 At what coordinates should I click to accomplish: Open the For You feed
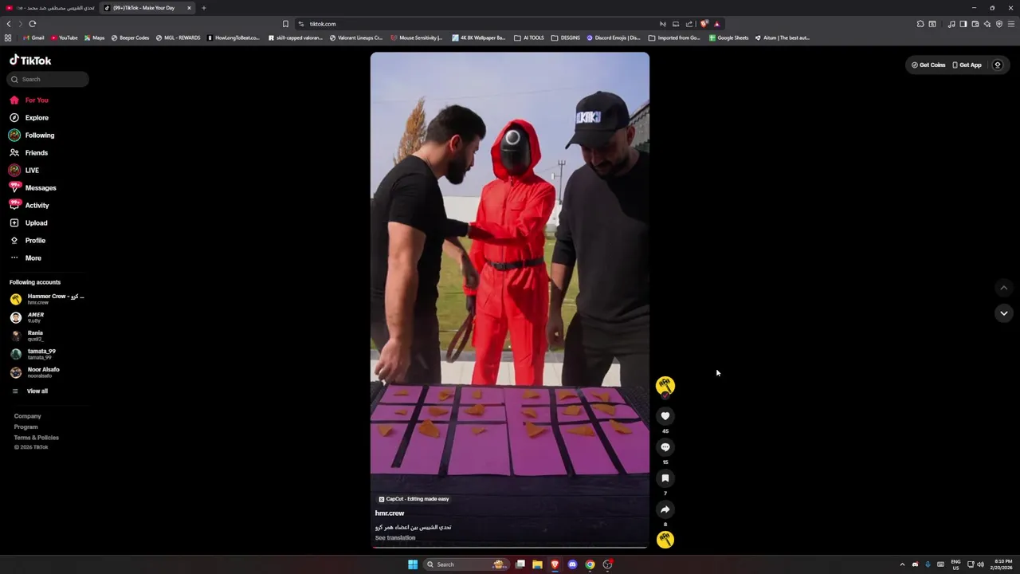click(29, 100)
